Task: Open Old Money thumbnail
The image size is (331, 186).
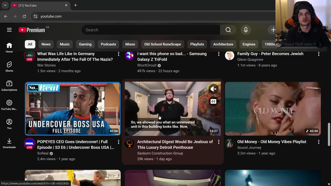Action: point(273,109)
